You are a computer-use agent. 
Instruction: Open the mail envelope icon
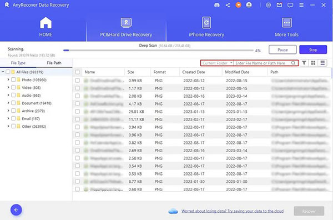[279, 5]
